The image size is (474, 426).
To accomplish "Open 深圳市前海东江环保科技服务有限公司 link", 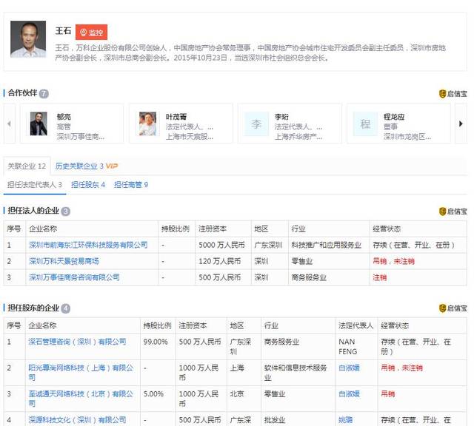I will pyautogui.click(x=88, y=245).
